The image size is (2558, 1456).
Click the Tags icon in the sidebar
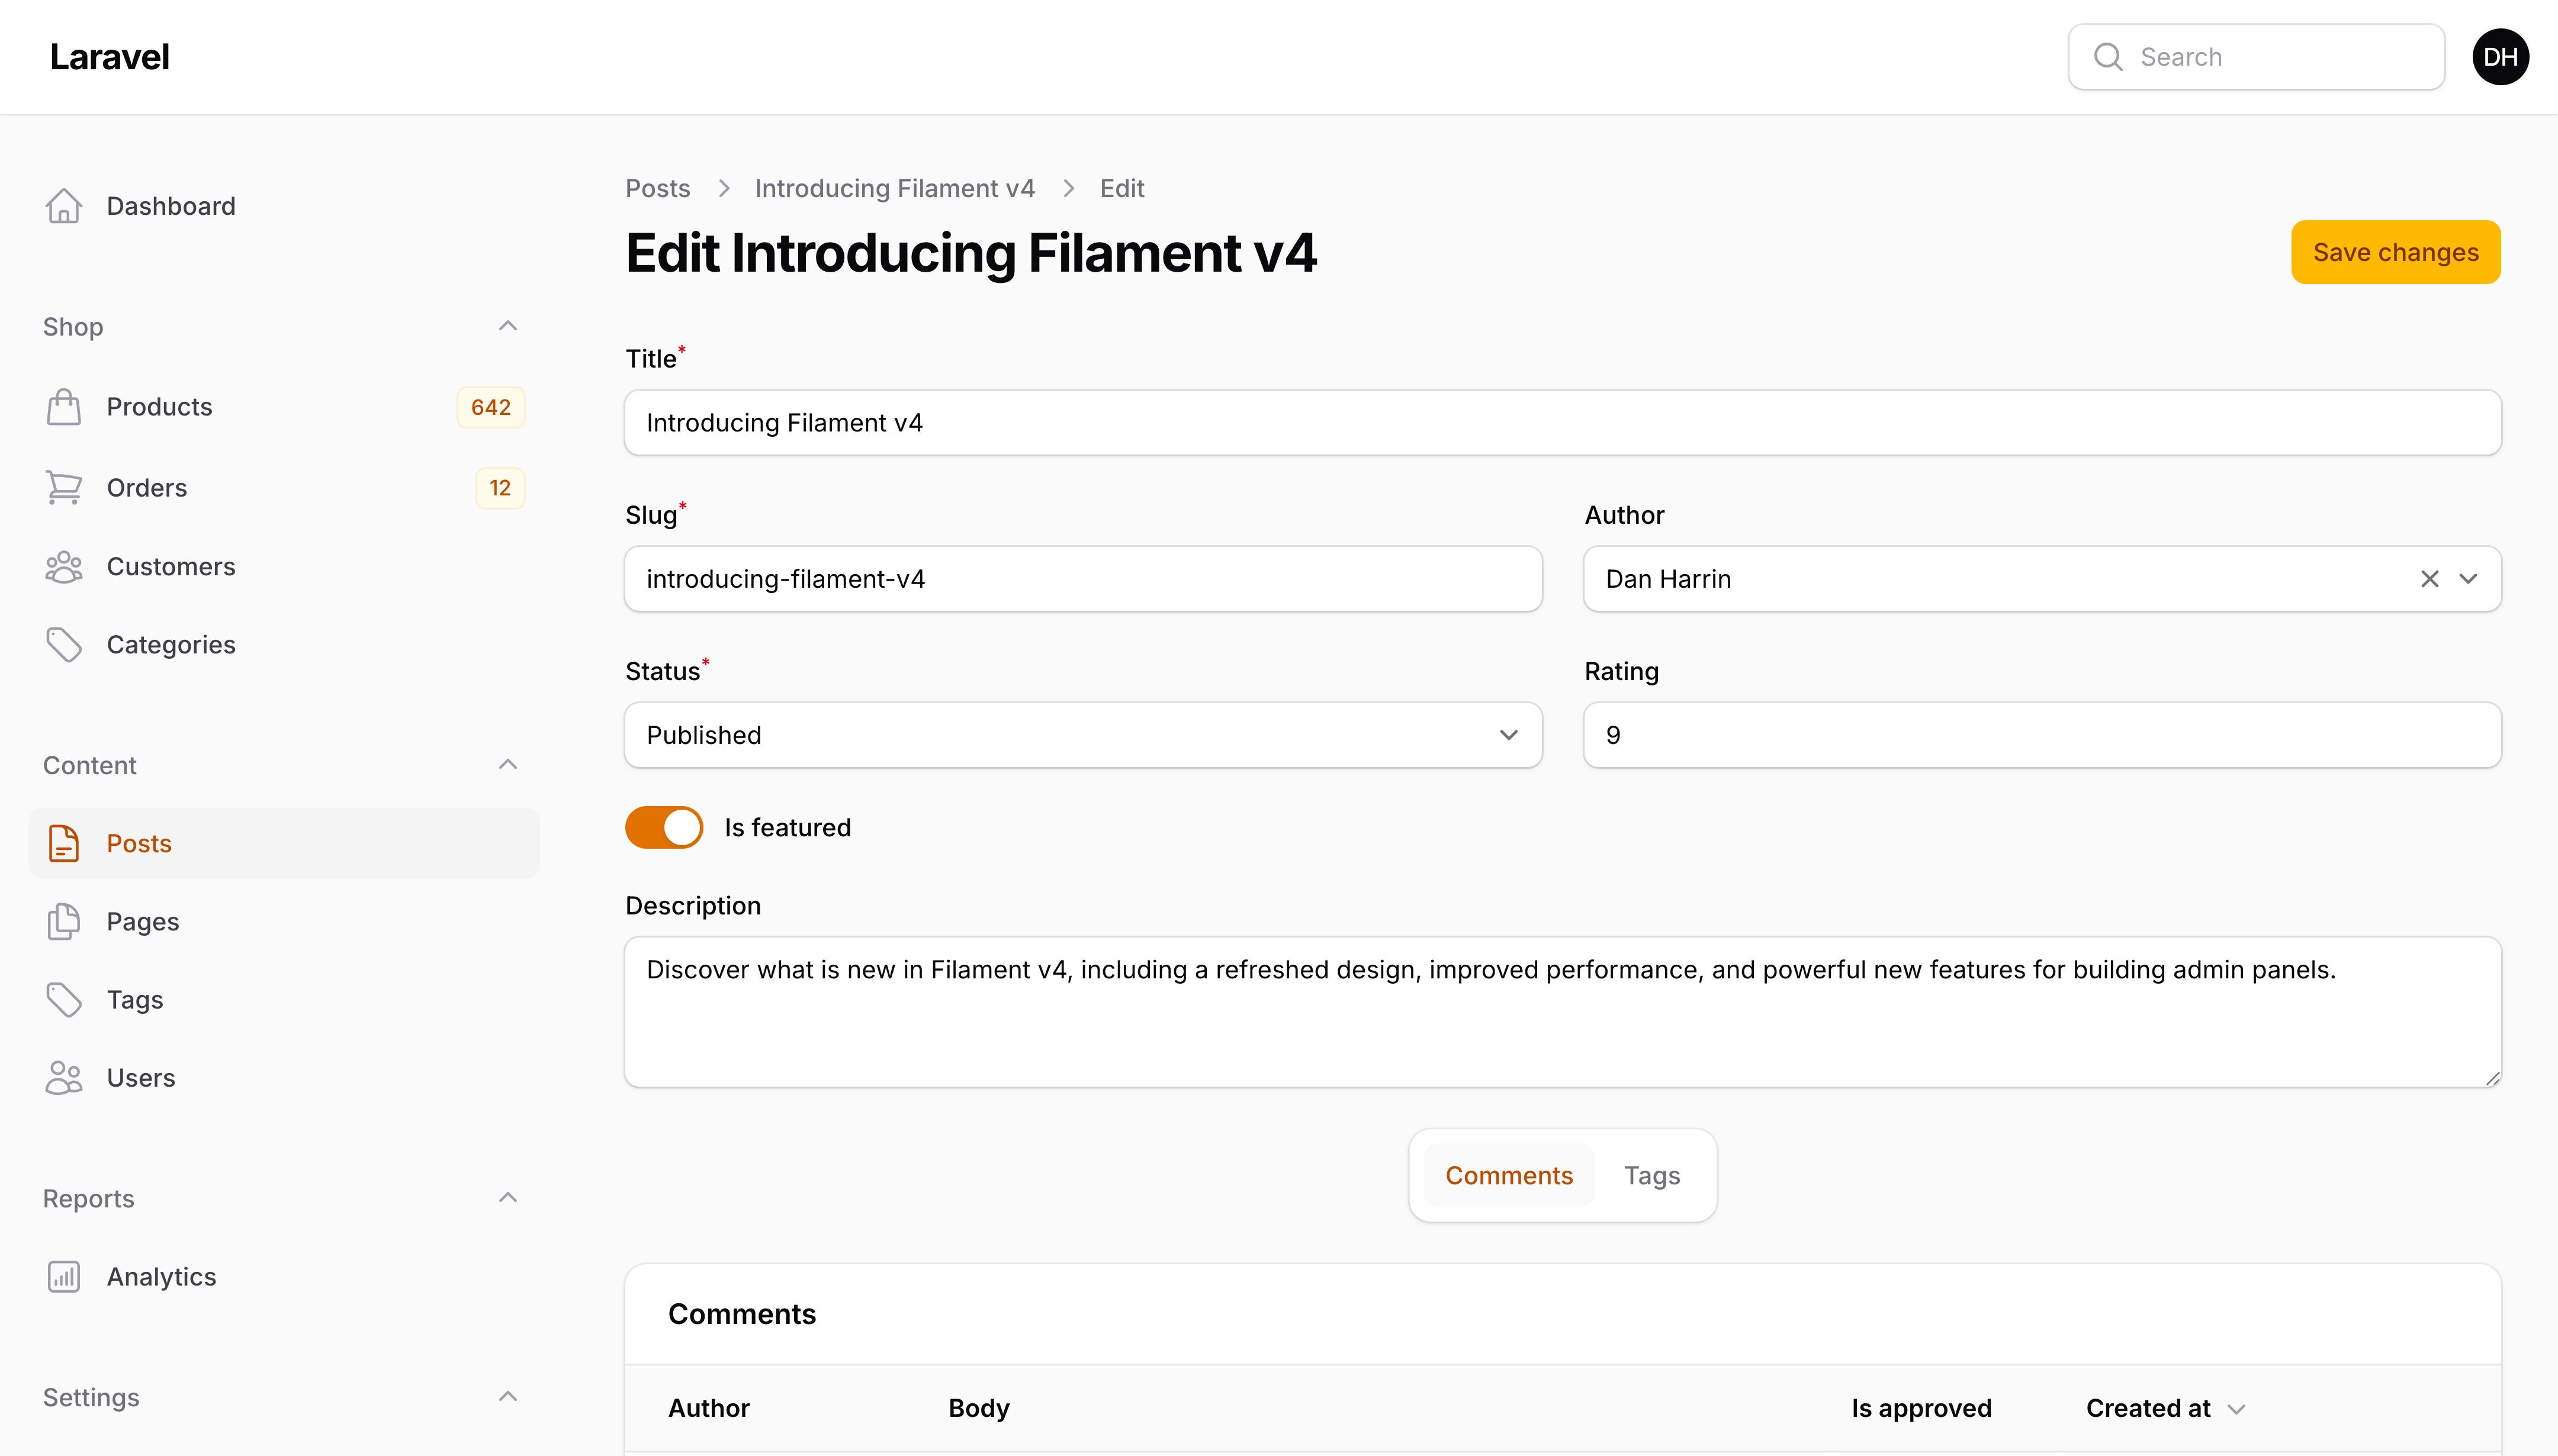(x=64, y=1000)
